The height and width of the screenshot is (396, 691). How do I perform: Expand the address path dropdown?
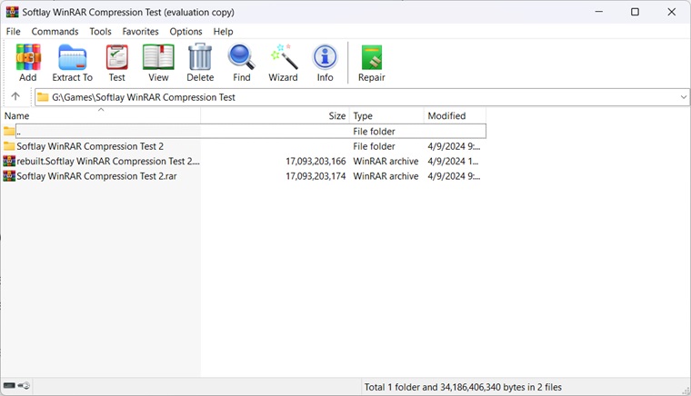tap(683, 97)
